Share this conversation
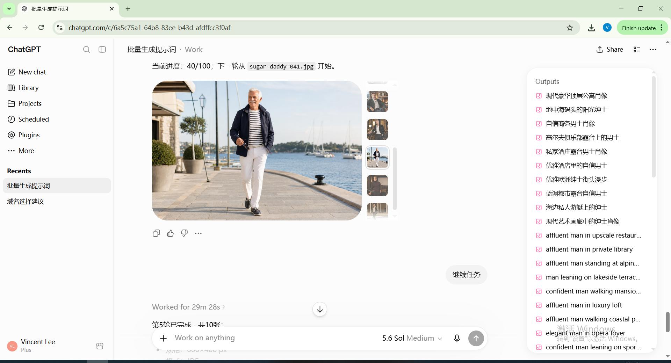 pos(609,50)
